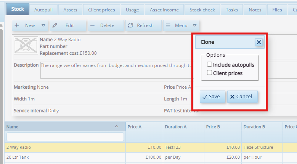Open the Tasks tab

point(232,10)
